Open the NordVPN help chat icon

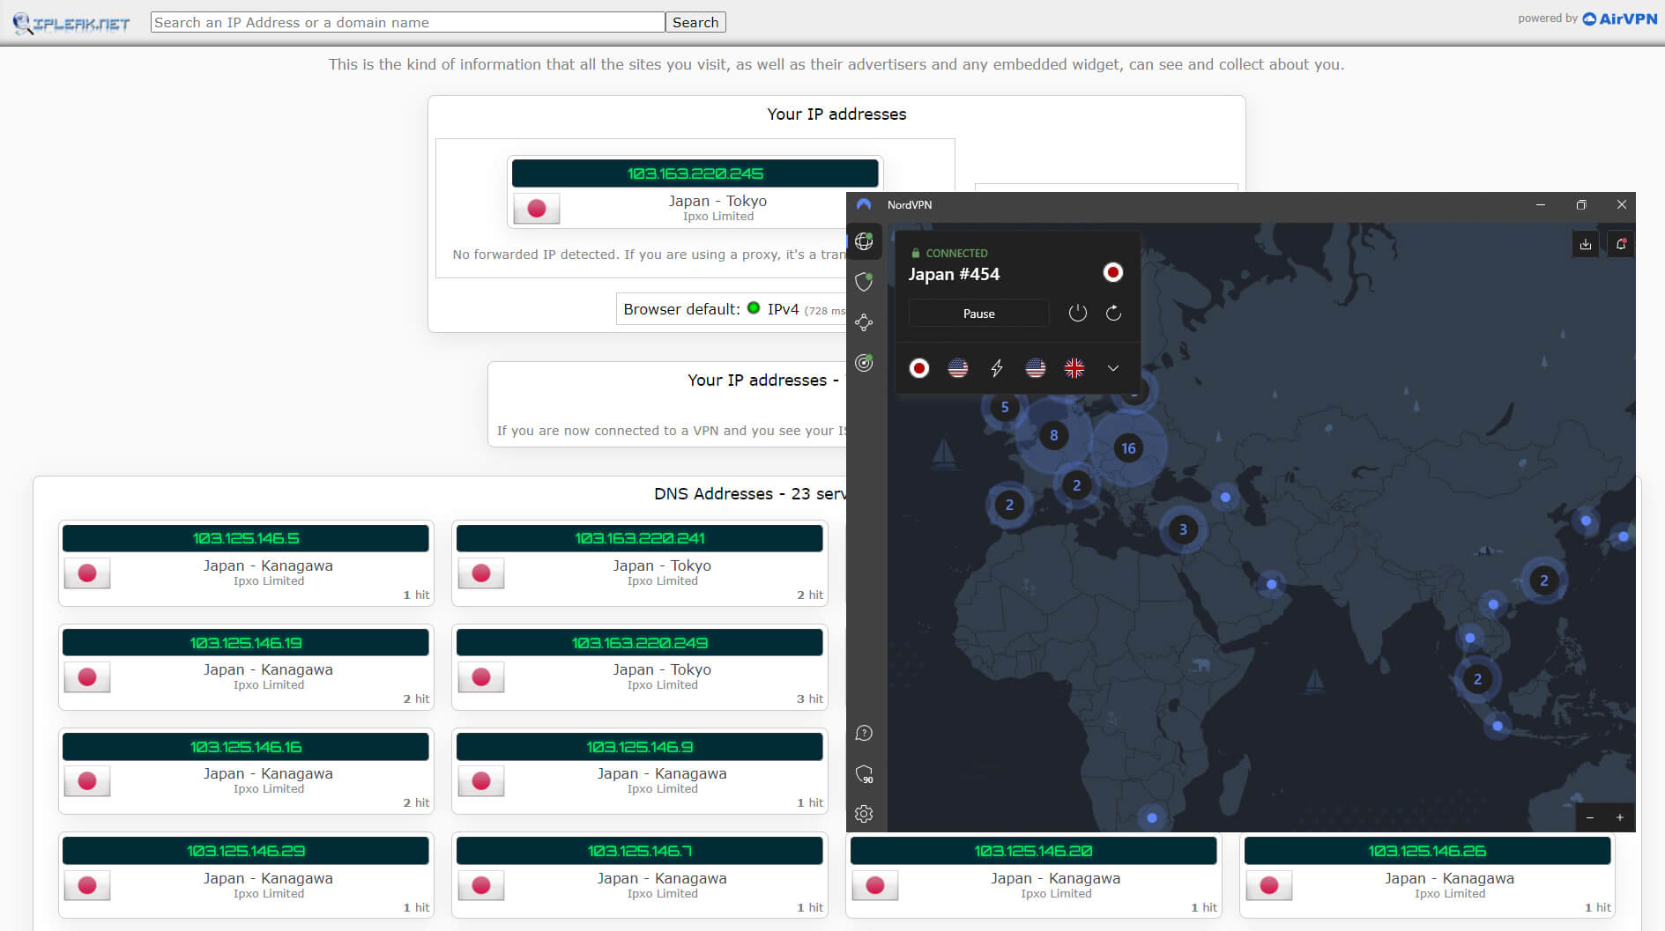coord(864,733)
